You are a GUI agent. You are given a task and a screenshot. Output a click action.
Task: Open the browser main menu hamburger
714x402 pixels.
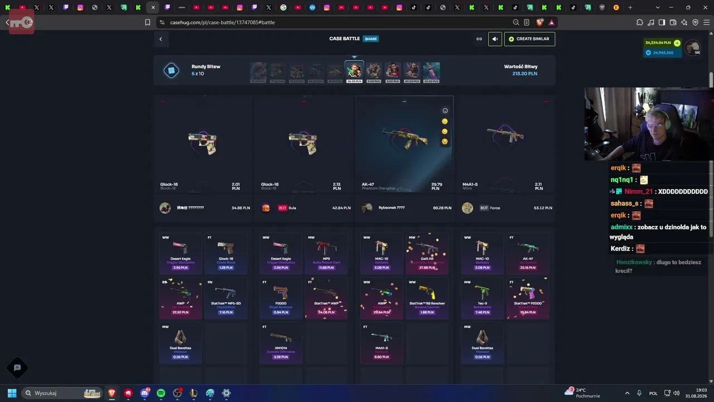pos(706,22)
